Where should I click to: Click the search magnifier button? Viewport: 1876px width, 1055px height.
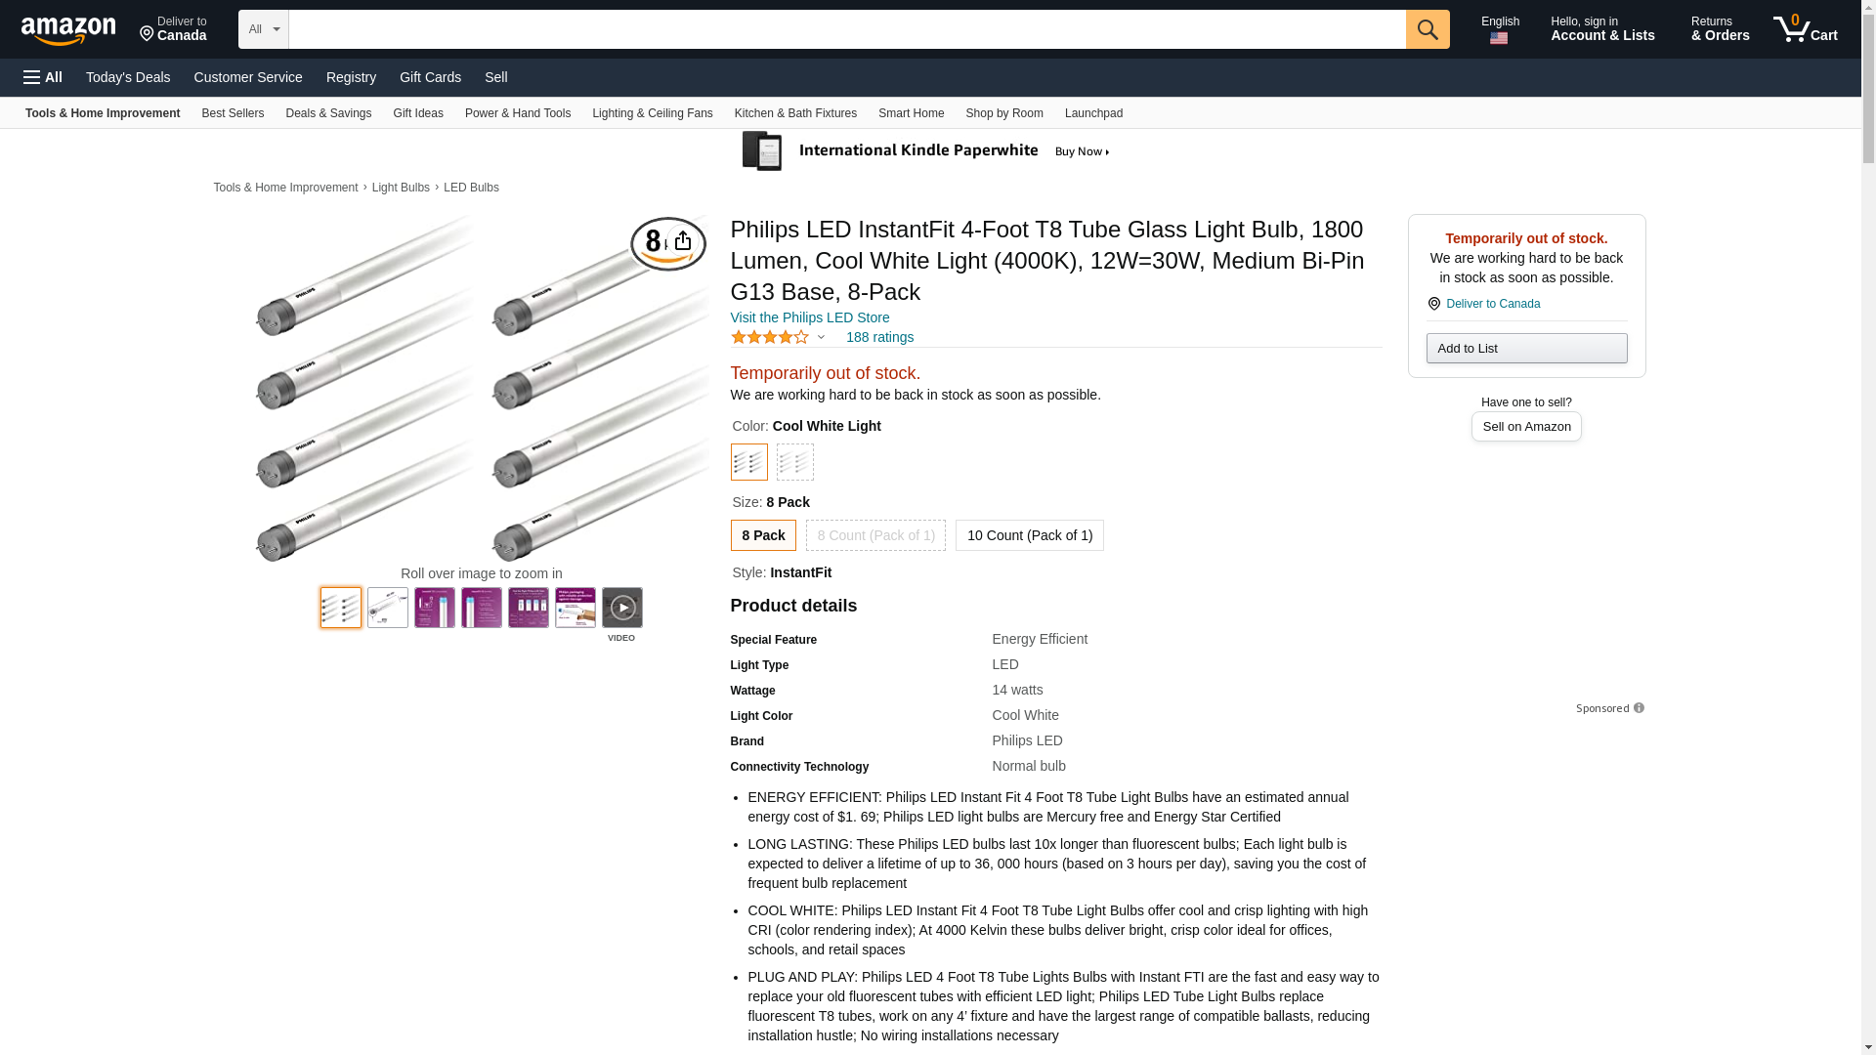1428,29
